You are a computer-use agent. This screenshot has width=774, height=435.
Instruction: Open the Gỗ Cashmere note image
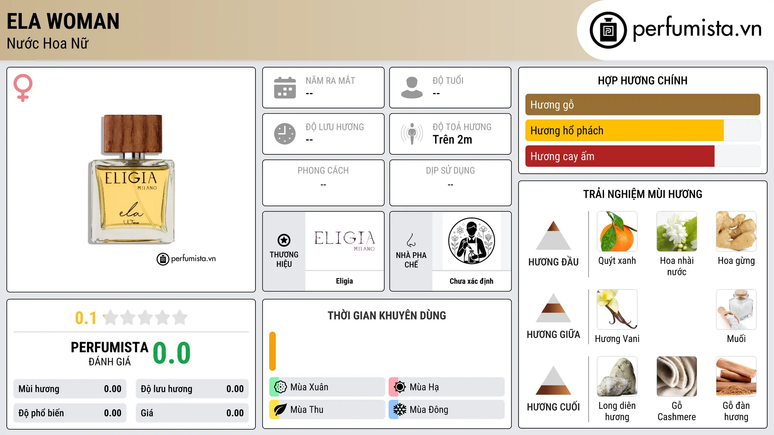[677, 376]
